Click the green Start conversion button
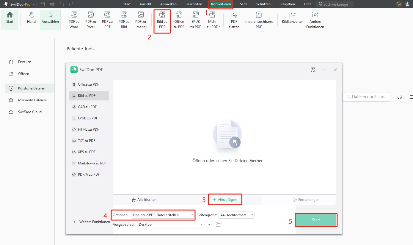Screen dimensions: 413x245 click(x=316, y=220)
